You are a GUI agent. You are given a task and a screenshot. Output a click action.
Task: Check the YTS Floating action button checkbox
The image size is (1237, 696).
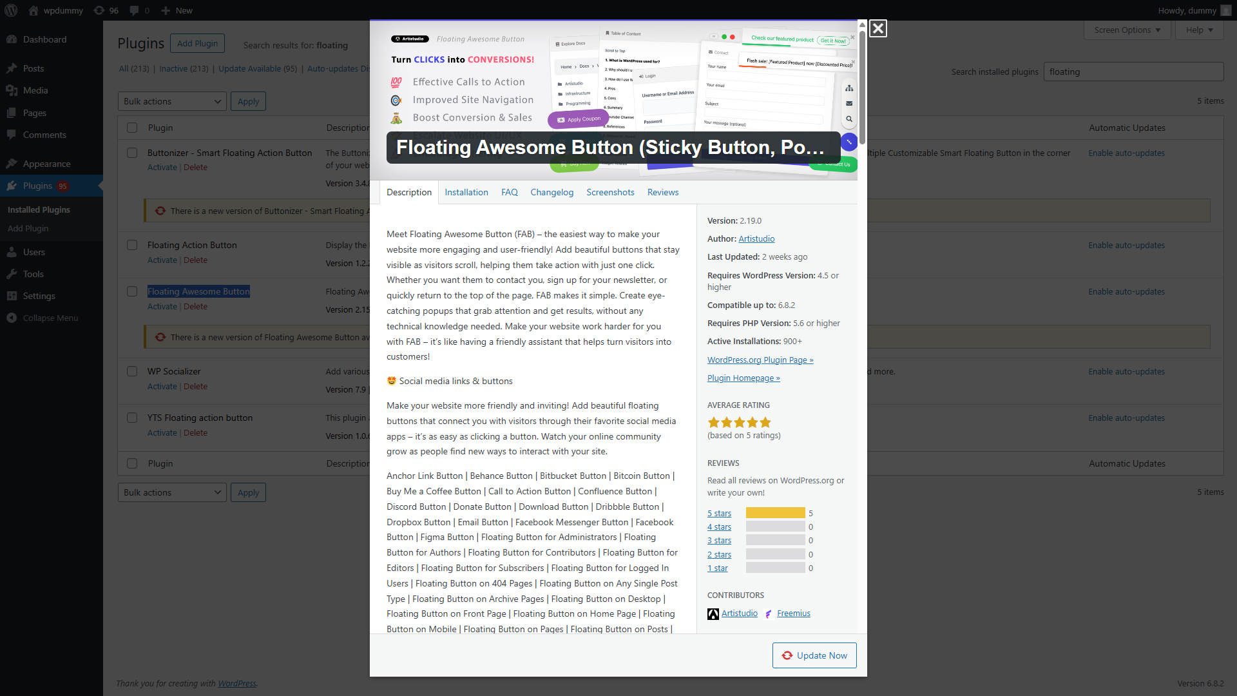coord(132,418)
